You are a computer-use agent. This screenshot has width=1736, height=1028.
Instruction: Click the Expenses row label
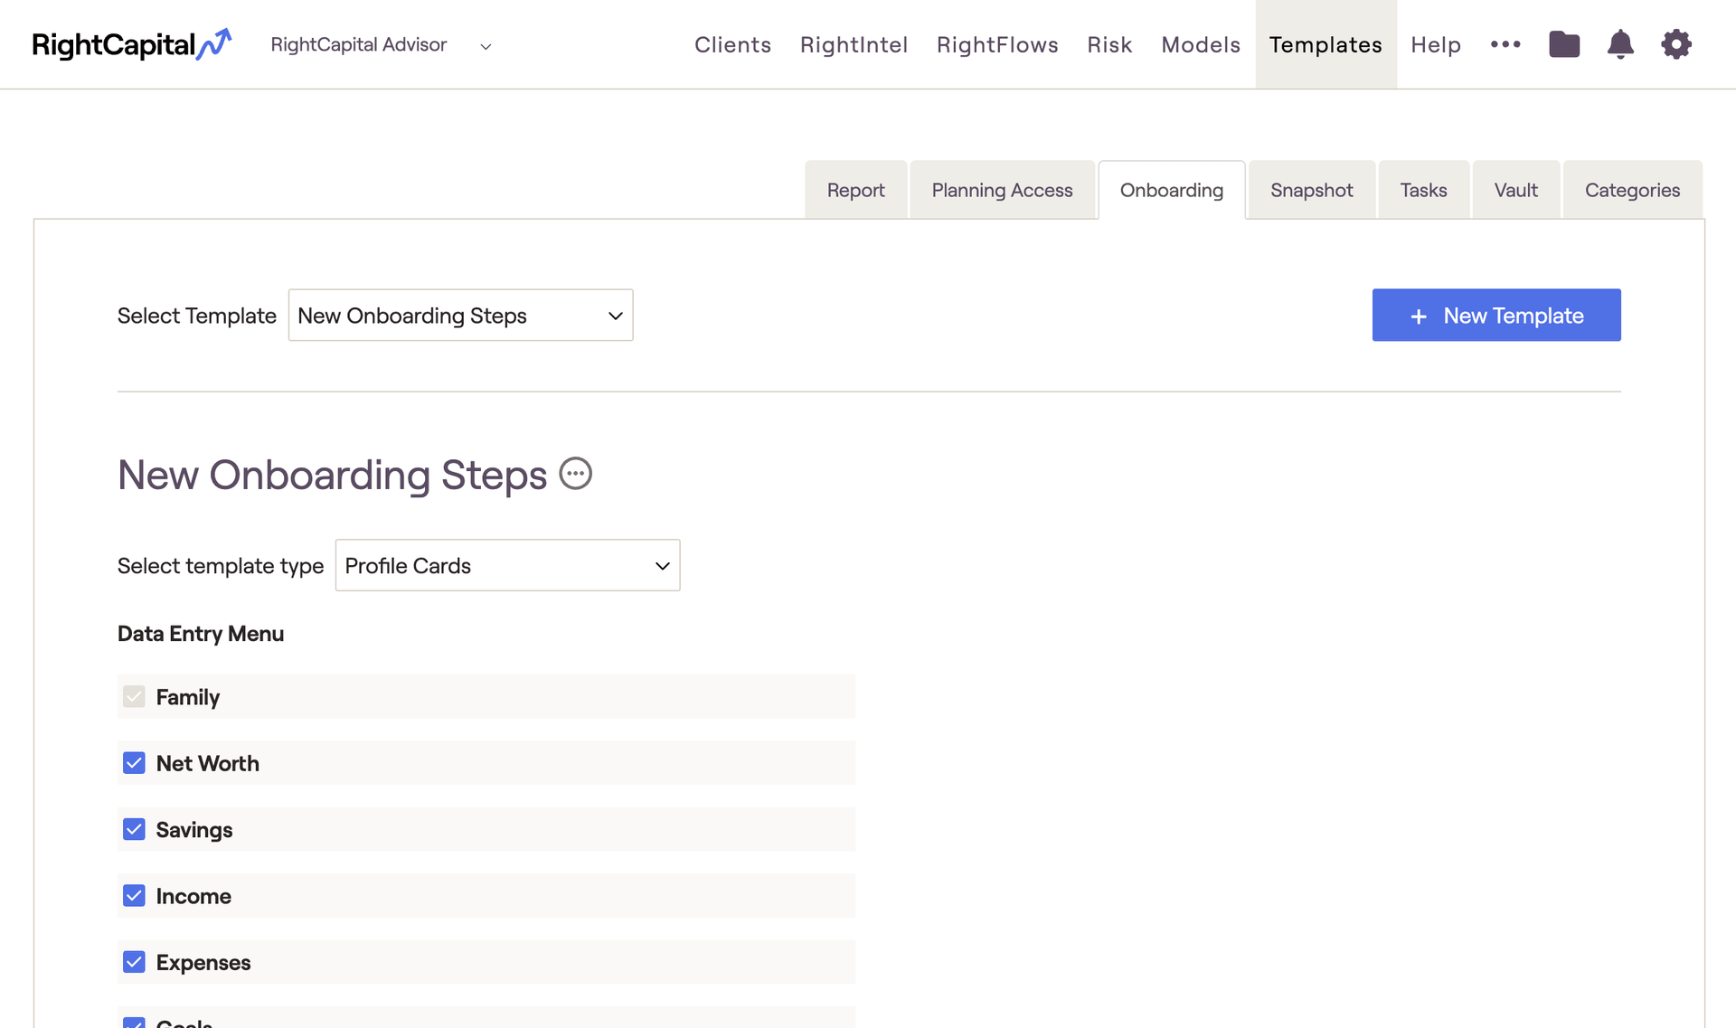pyautogui.click(x=203, y=962)
